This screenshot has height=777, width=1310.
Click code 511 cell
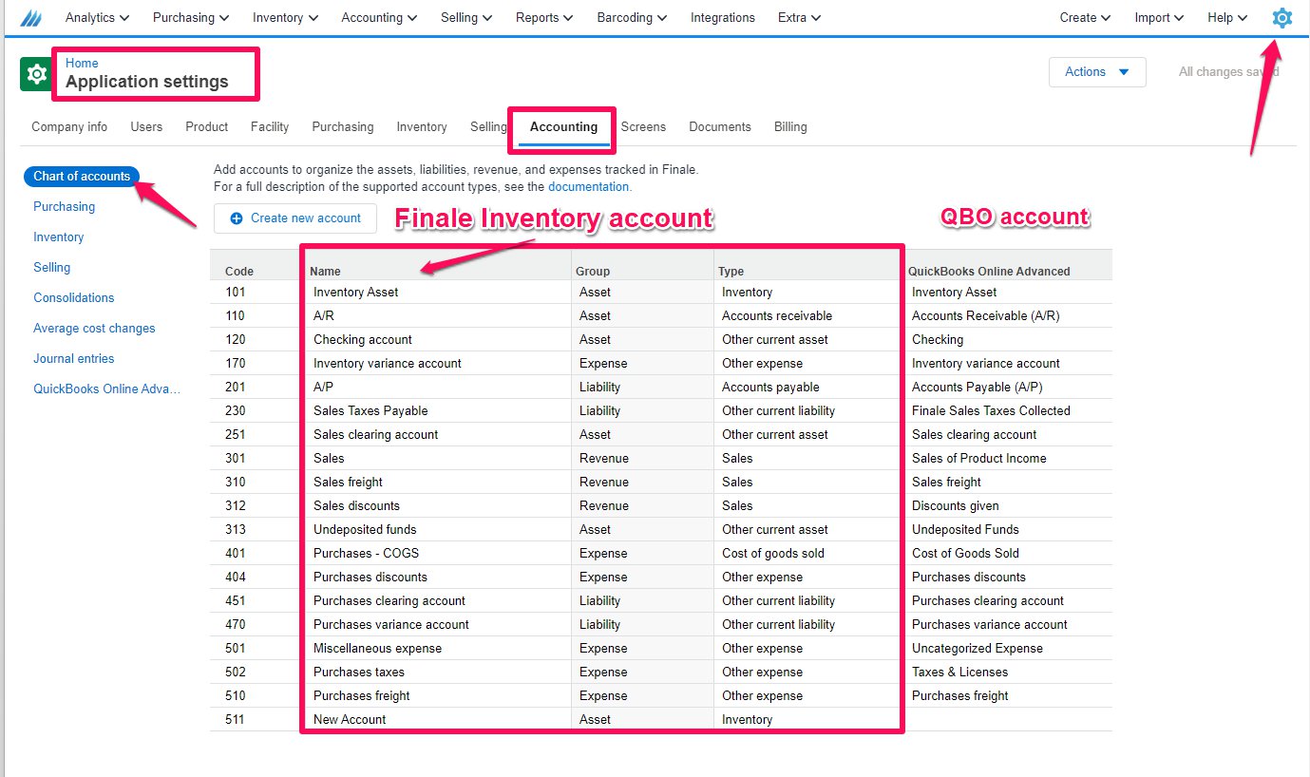click(257, 719)
